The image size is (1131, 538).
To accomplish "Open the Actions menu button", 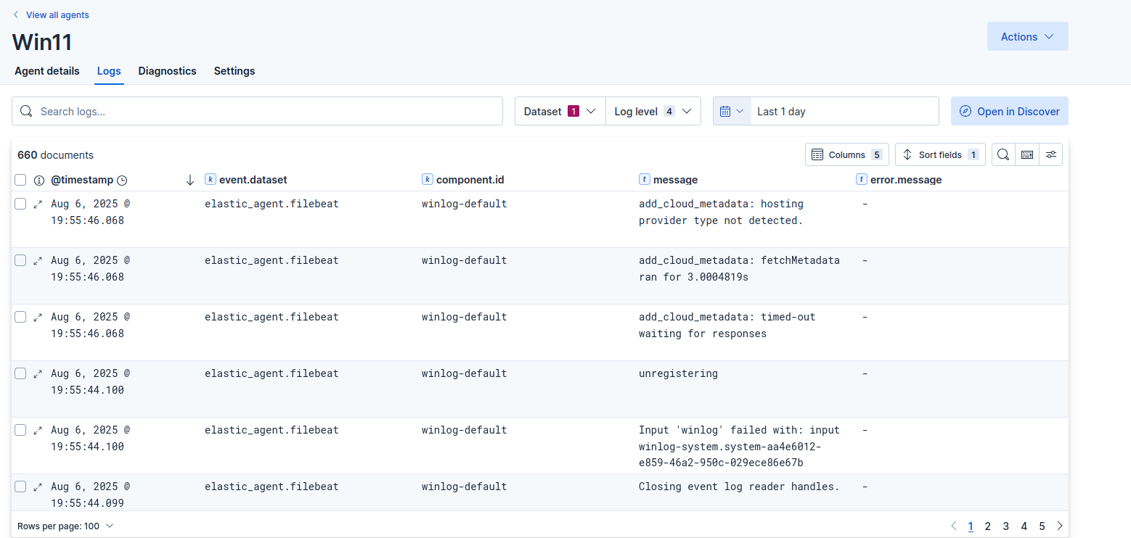I will coord(1027,37).
